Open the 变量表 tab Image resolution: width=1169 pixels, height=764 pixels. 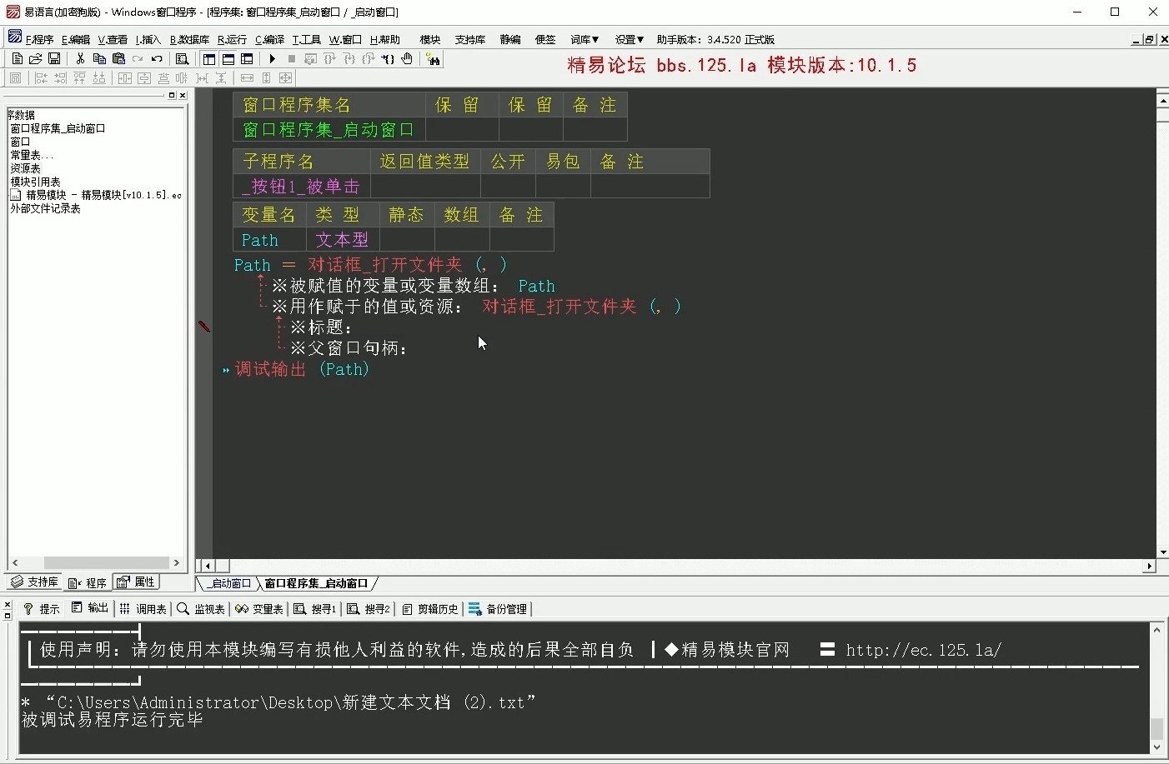tap(259, 609)
